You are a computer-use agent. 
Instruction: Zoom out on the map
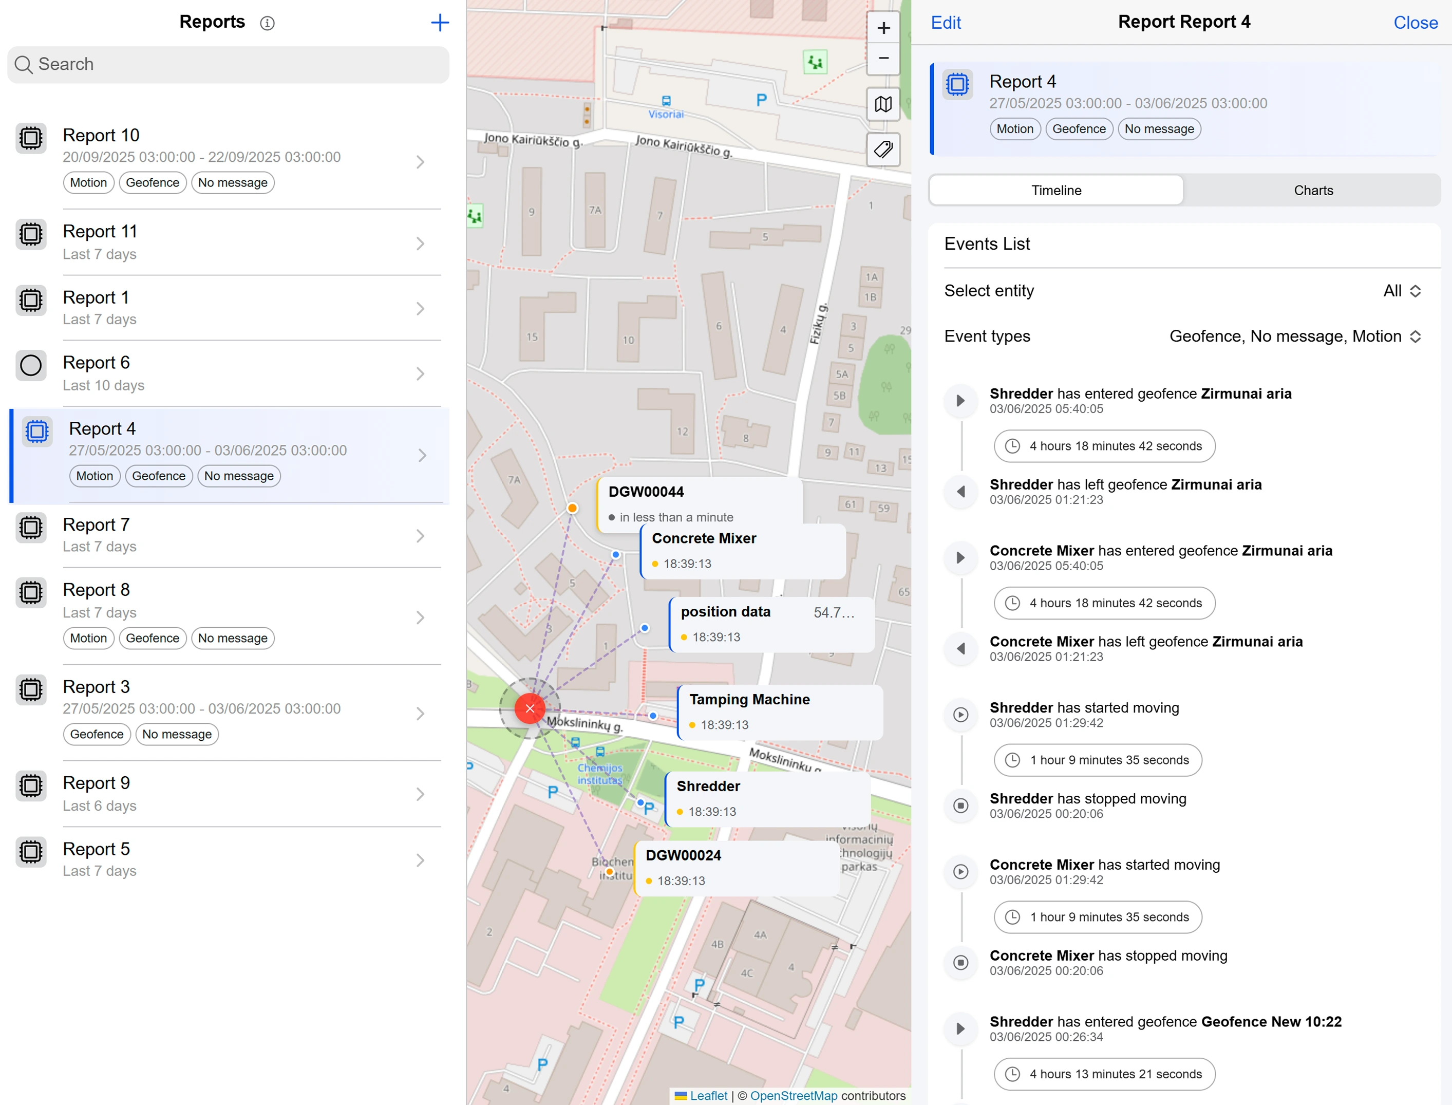(883, 58)
